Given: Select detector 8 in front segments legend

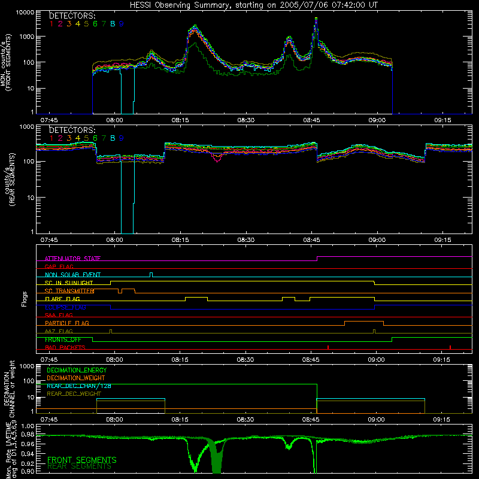Looking at the screenshot, I should [x=113, y=24].
